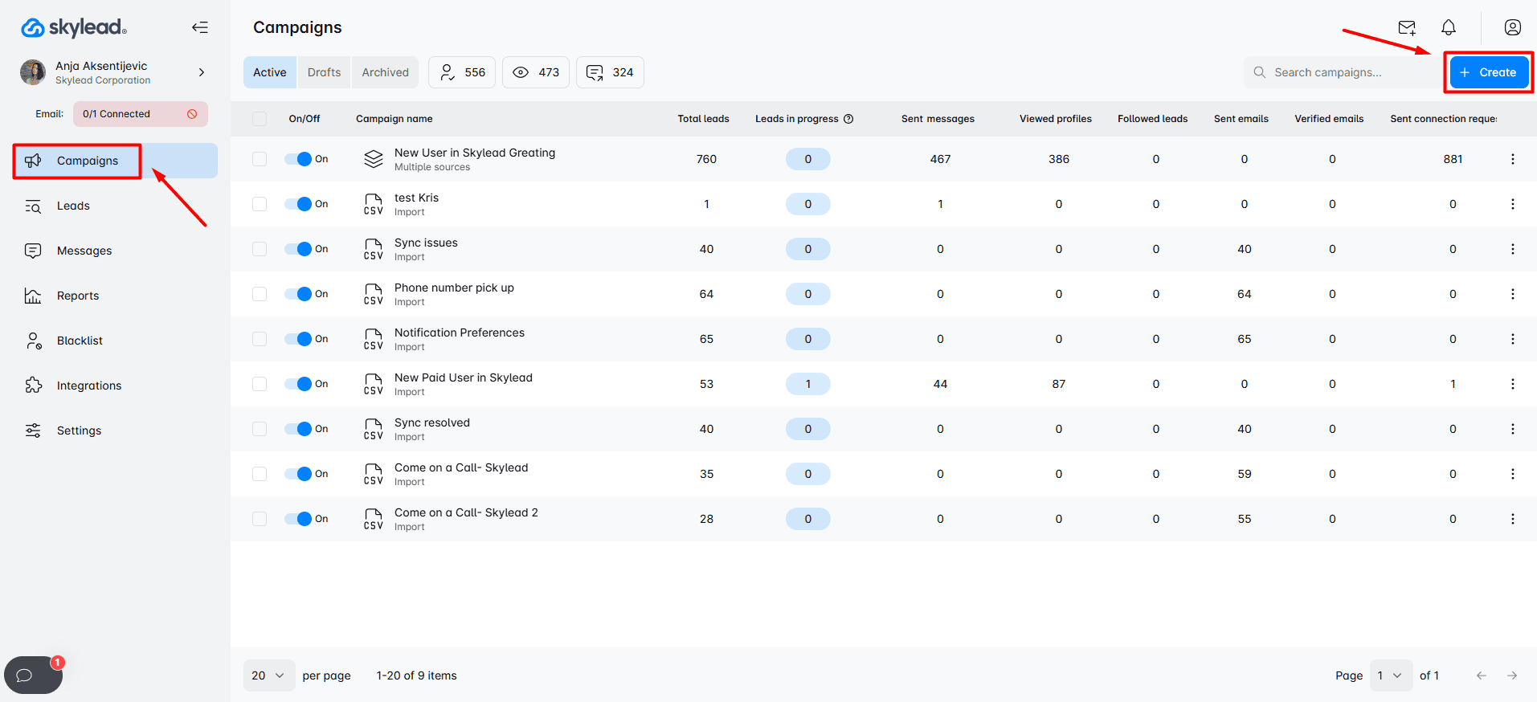
Task: Click the email disconnected warning icon
Action: pyautogui.click(x=192, y=114)
